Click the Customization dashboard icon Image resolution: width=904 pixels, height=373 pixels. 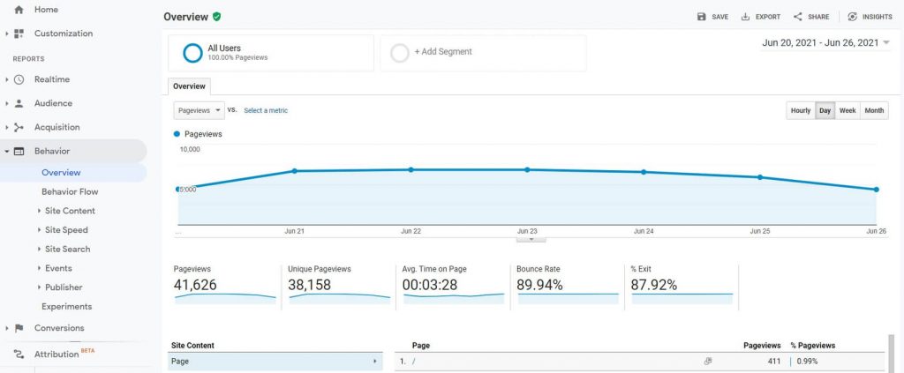19,34
